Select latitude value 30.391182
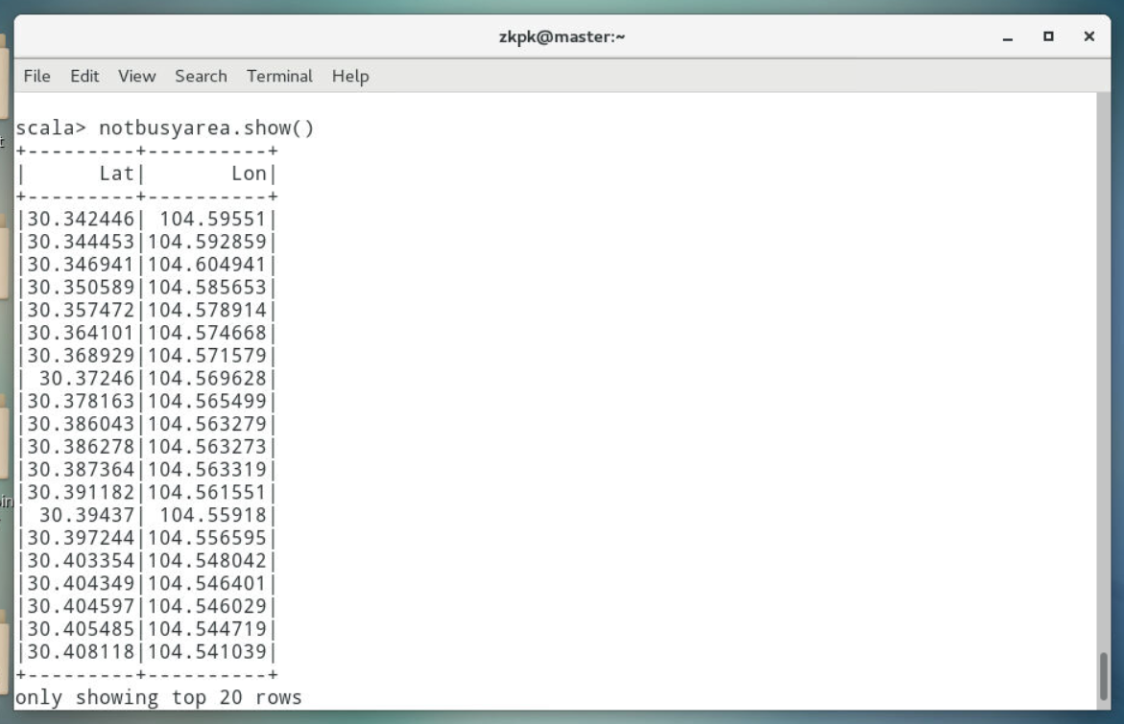 pyautogui.click(x=81, y=493)
